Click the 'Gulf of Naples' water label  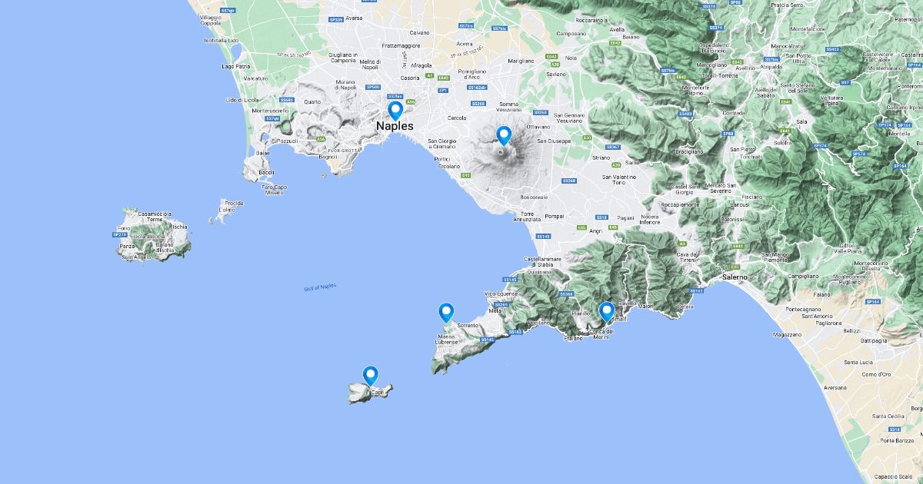click(320, 287)
